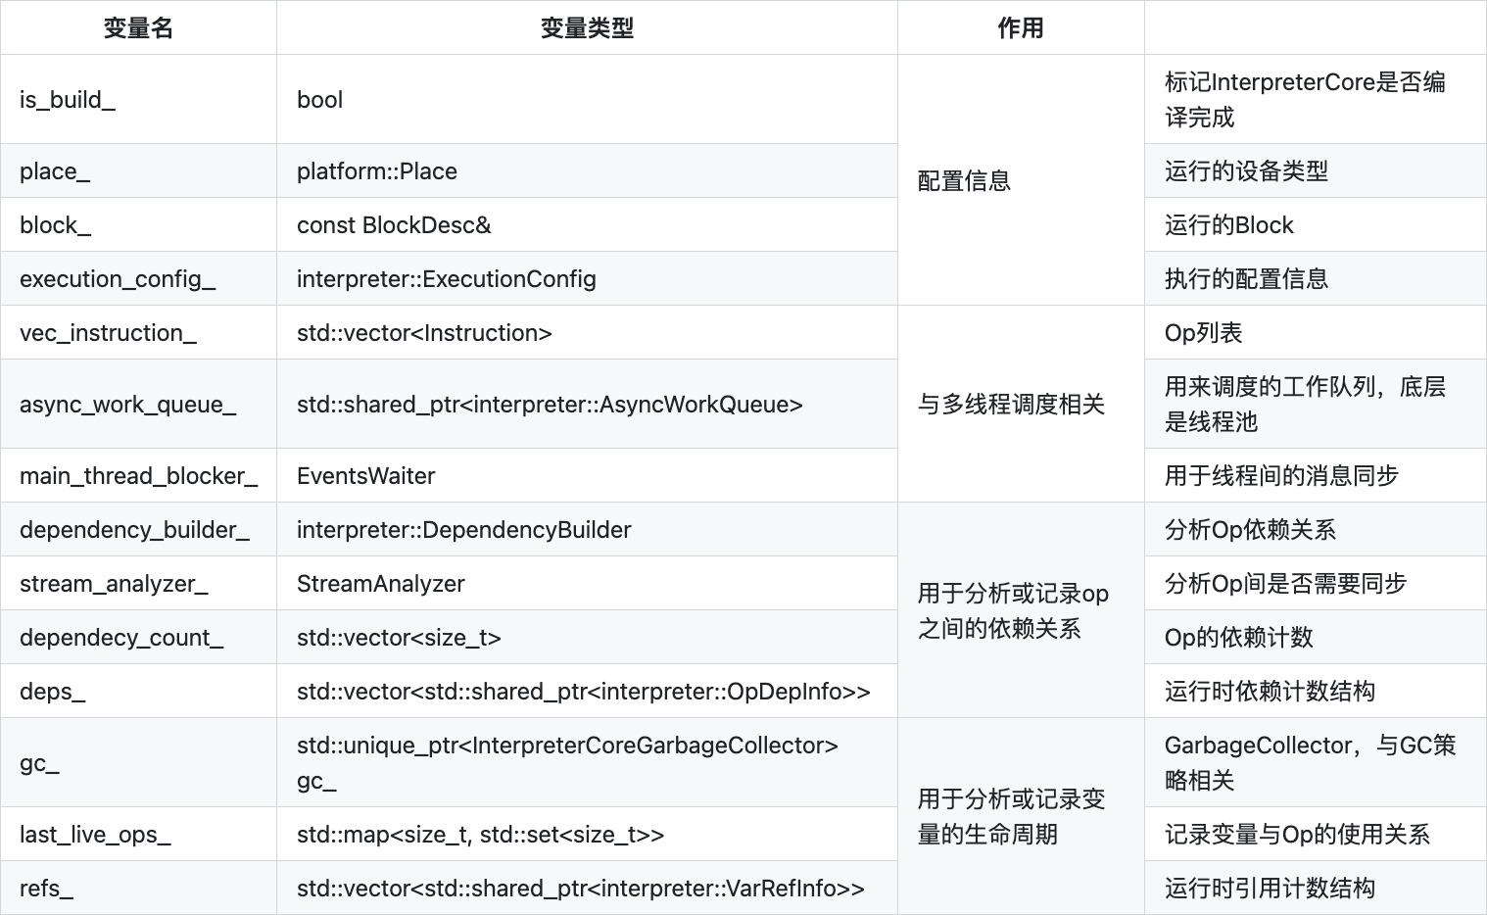Click the description 执行的配置信息
The height and width of the screenshot is (915, 1487).
point(1316,278)
